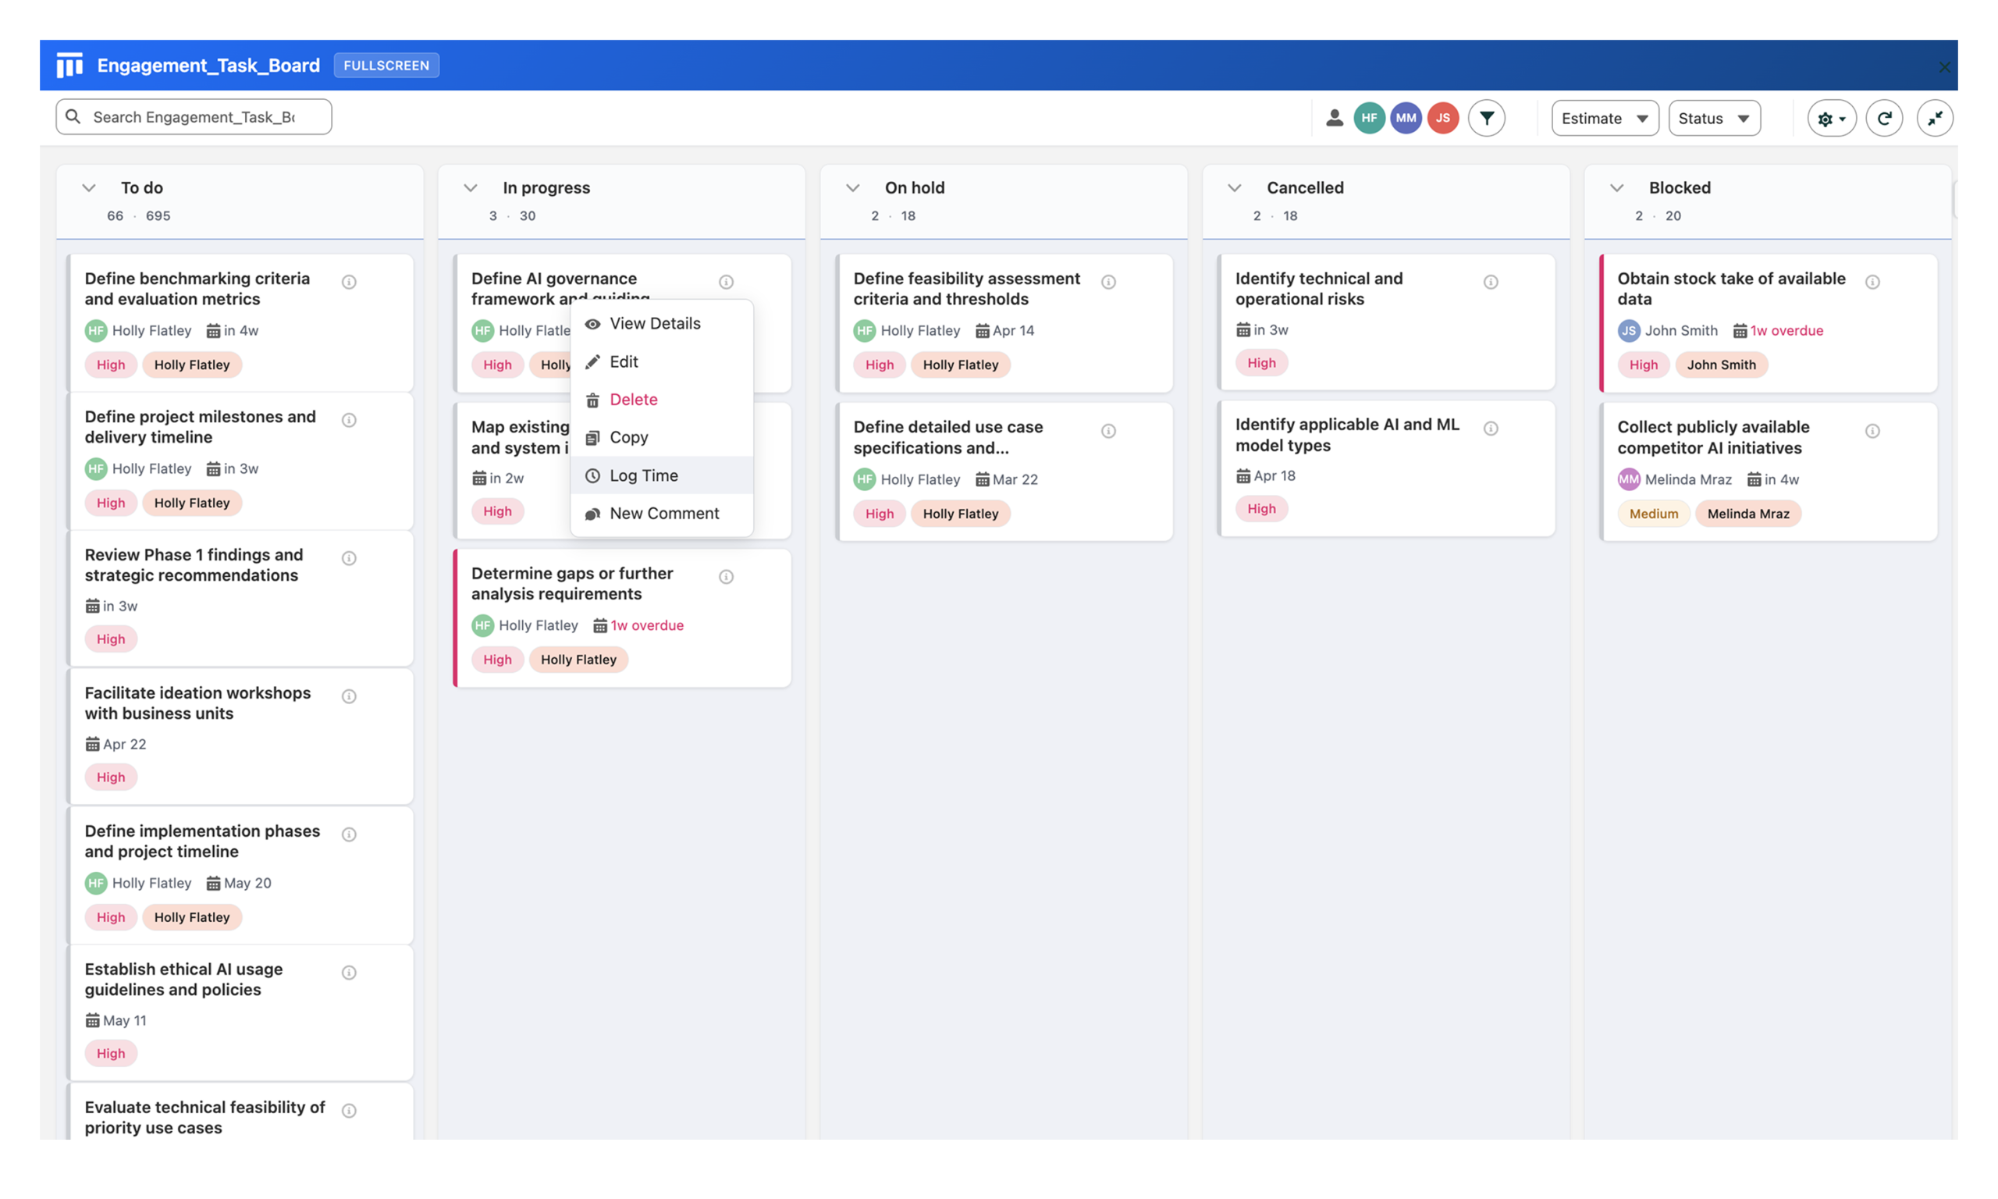Image resolution: width=1998 pixels, height=1199 pixels.
Task: Click the Search Engagement_Task_Board field
Action: point(194,117)
